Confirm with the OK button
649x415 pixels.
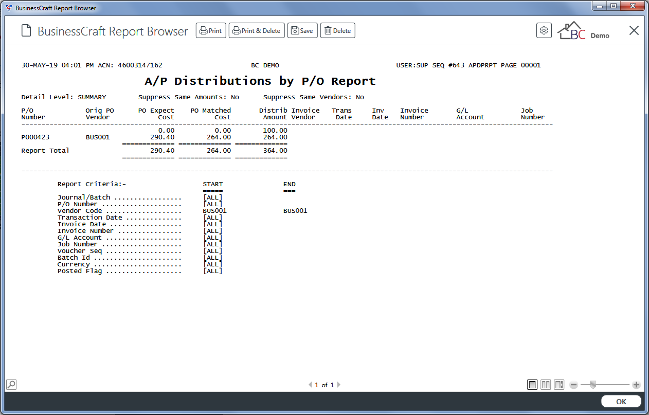tap(621, 402)
